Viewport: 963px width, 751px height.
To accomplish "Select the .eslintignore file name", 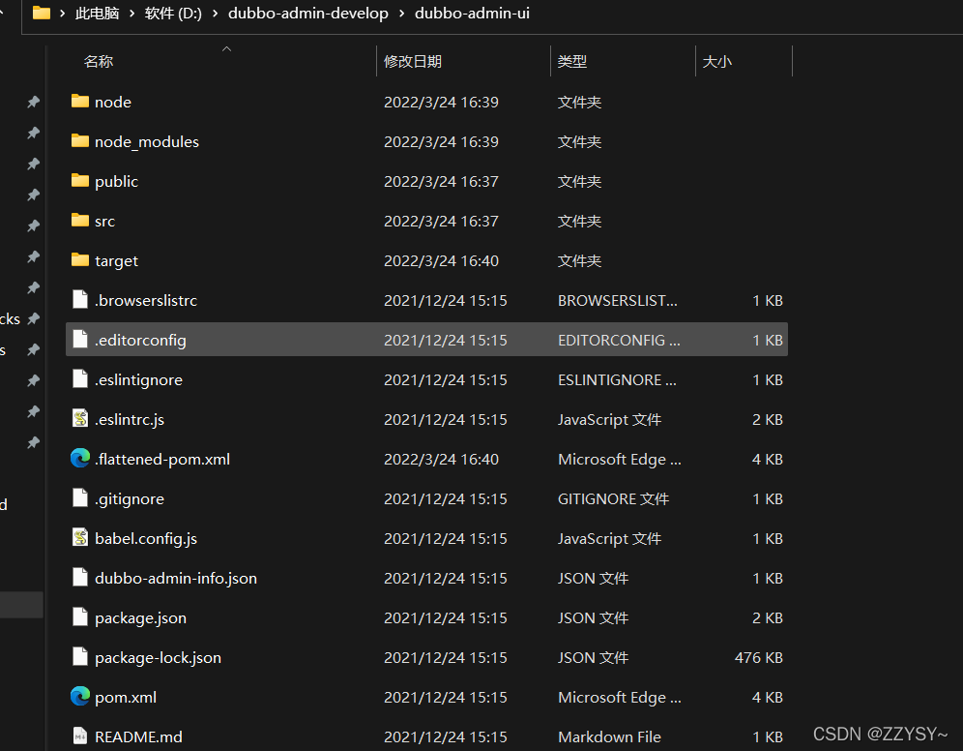I will [x=139, y=379].
